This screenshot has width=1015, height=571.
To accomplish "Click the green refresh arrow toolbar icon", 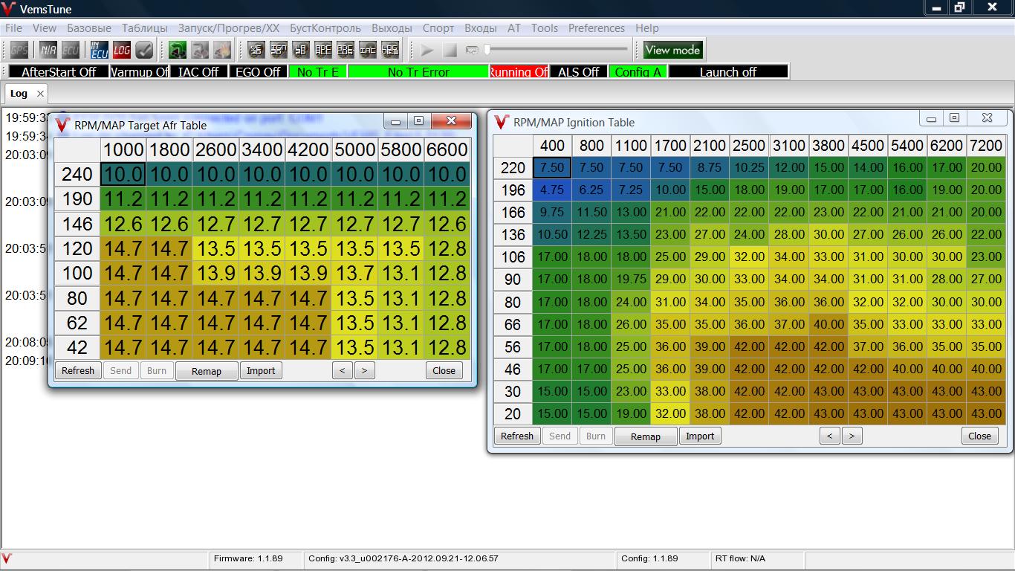I will 178,51.
